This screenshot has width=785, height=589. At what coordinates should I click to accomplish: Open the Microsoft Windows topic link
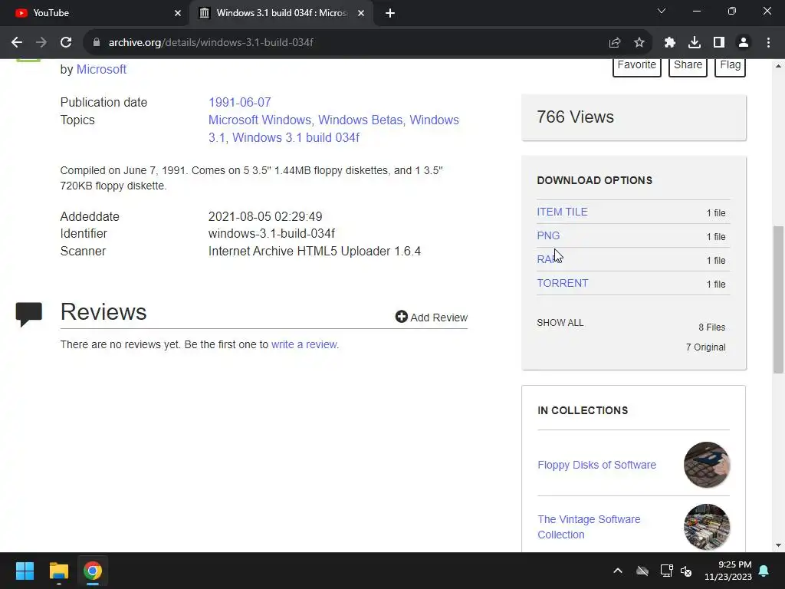pos(259,120)
